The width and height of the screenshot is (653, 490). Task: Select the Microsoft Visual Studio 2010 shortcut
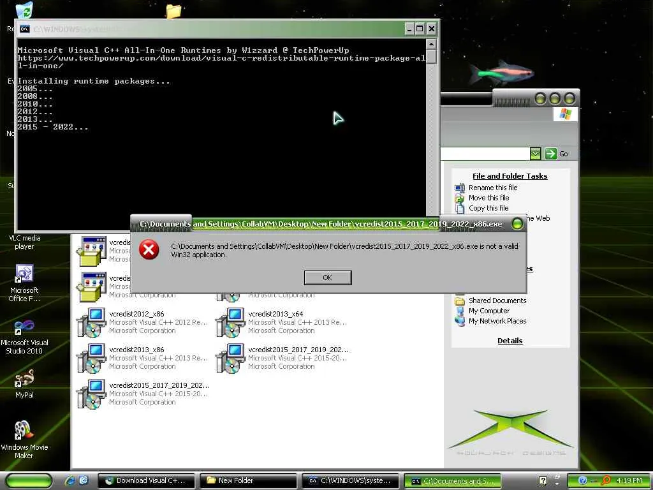tap(24, 336)
